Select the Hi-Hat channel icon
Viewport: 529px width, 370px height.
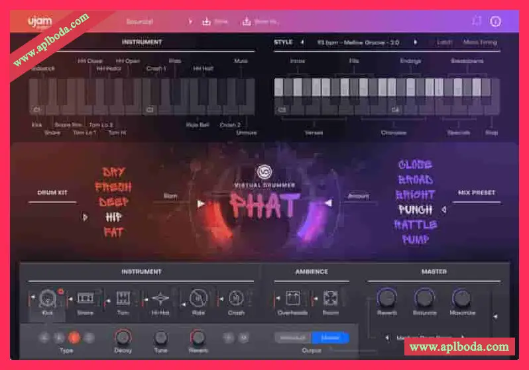(x=160, y=299)
